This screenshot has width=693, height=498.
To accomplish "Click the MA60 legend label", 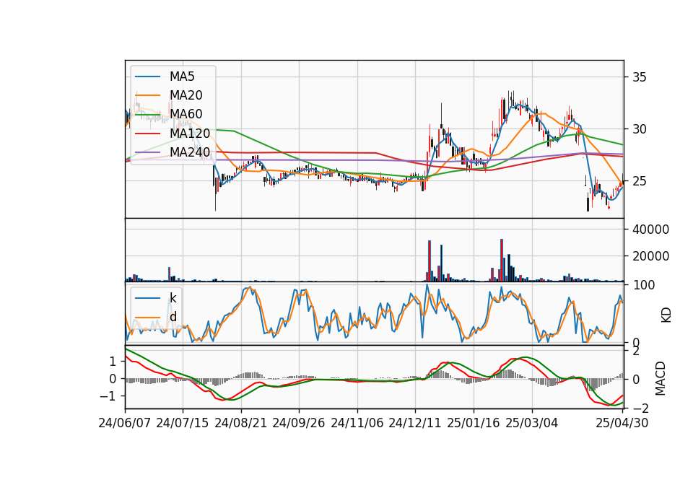I will pos(186,114).
